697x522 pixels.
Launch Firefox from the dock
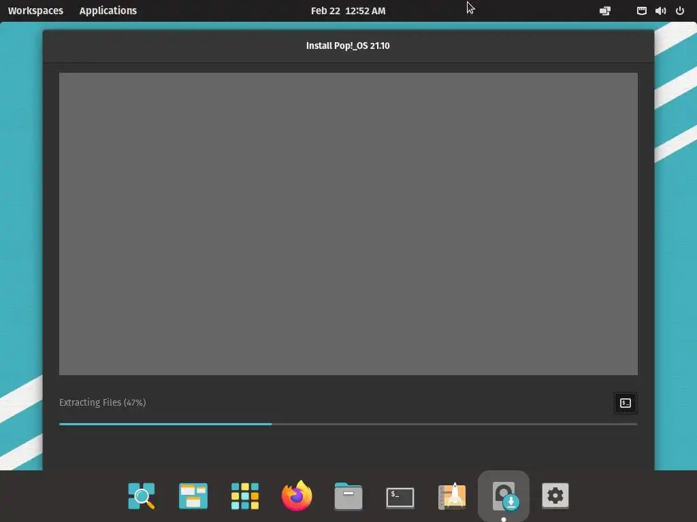pyautogui.click(x=297, y=495)
